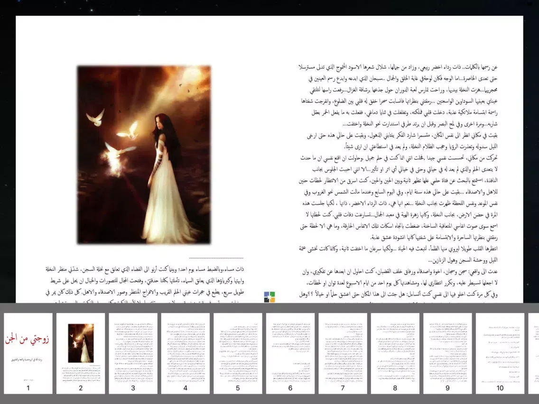
Task: Go to page 8 thumbnail
Action: point(395,353)
